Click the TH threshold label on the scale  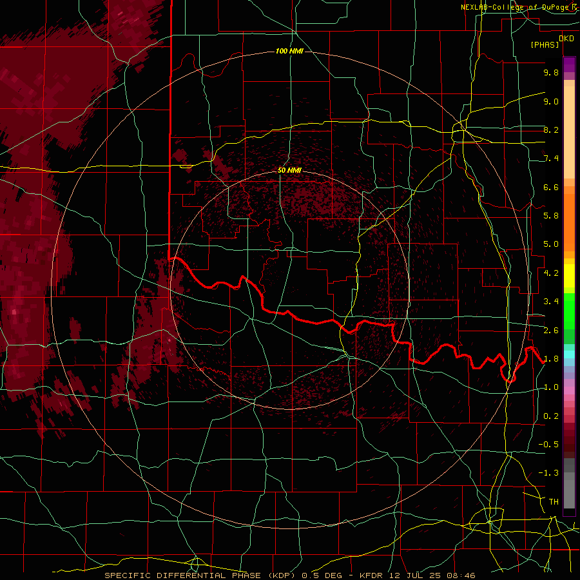(x=554, y=502)
